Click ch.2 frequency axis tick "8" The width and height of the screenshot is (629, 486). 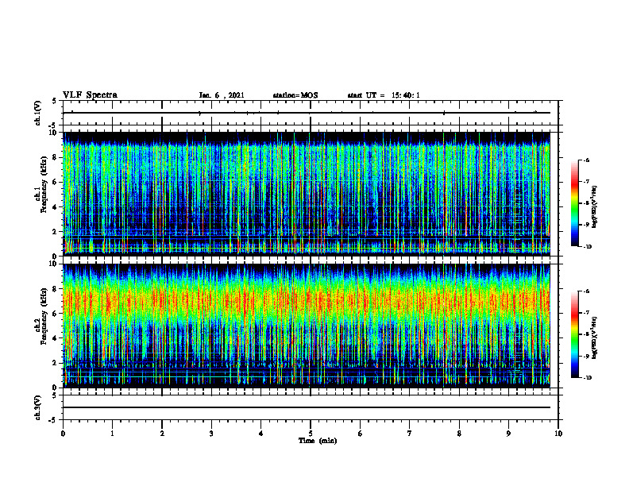pos(55,289)
